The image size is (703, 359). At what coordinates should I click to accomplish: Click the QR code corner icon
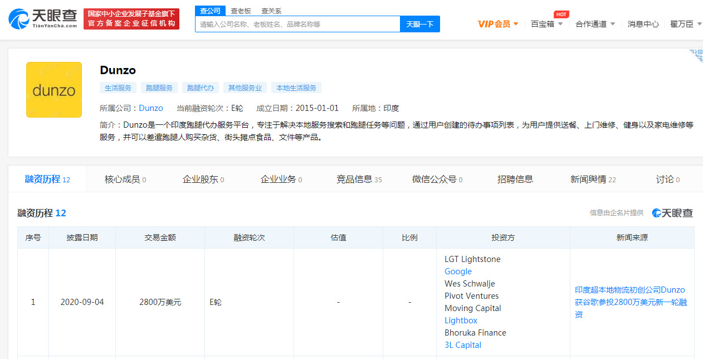pos(696,56)
